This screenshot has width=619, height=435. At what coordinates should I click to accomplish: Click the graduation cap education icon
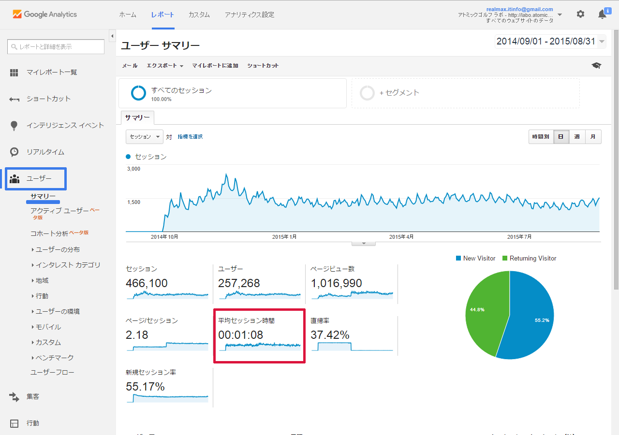tap(596, 66)
